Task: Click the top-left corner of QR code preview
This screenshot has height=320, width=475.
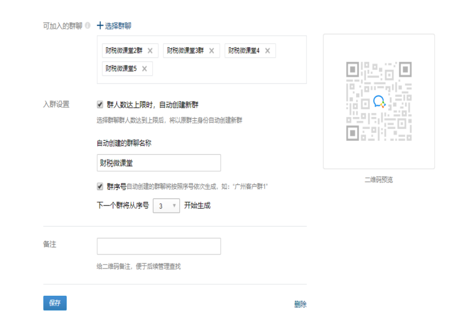Action: click(x=353, y=69)
